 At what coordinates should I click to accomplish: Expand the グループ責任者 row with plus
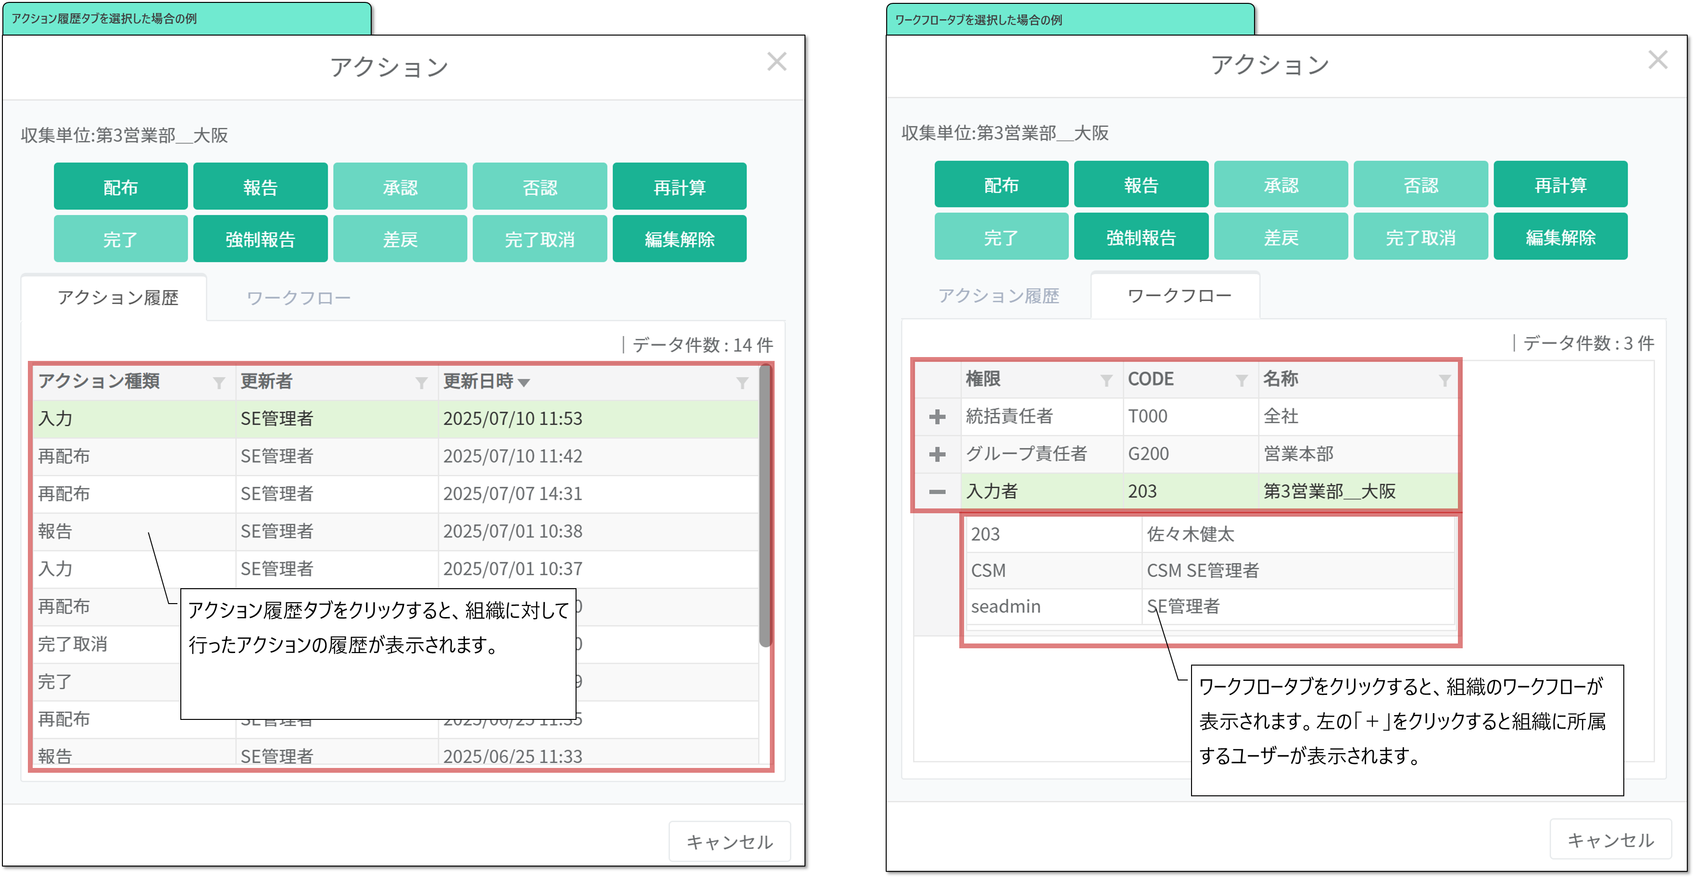pos(937,454)
